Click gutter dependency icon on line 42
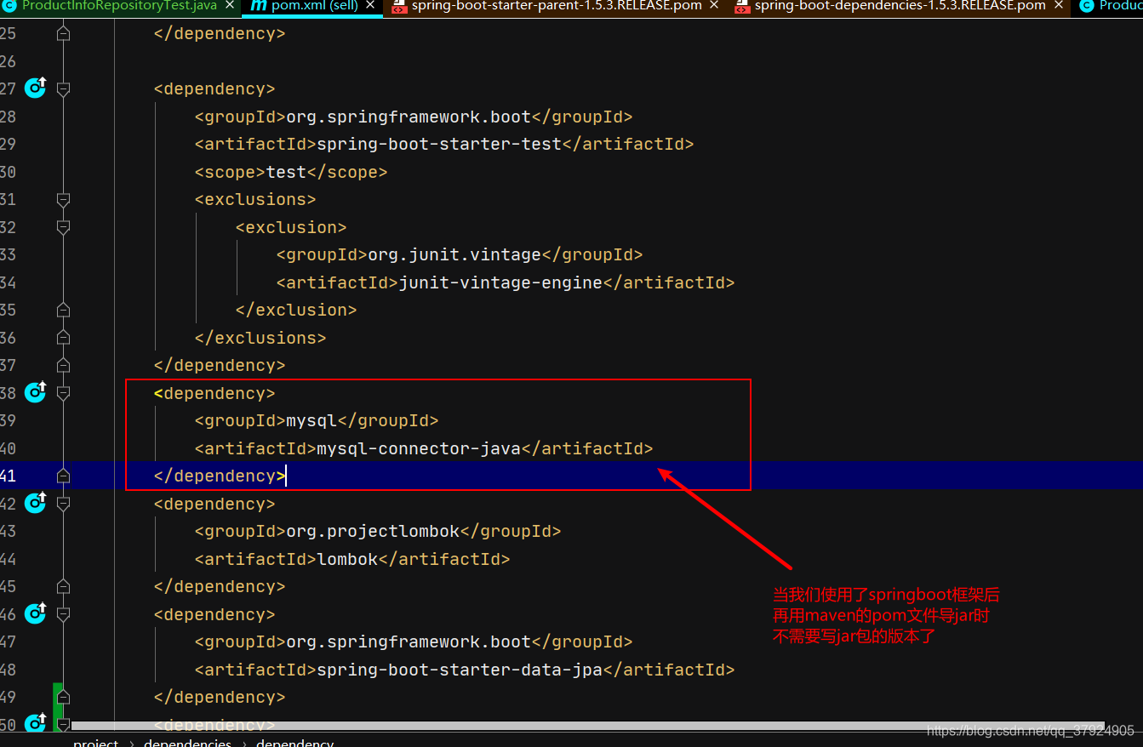This screenshot has height=747, width=1143. (36, 502)
